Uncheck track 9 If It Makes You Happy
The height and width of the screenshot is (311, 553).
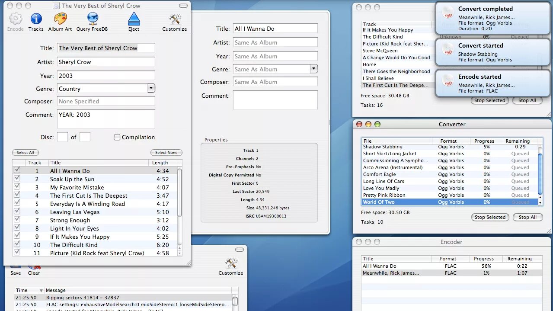click(17, 236)
